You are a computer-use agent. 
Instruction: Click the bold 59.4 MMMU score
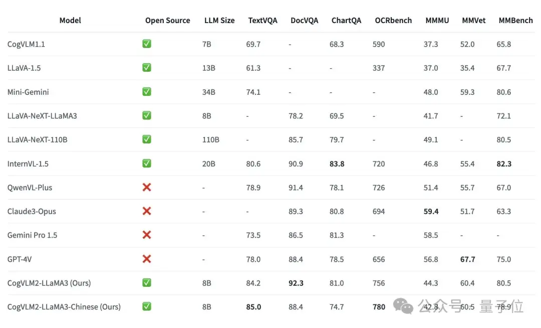[x=431, y=212]
